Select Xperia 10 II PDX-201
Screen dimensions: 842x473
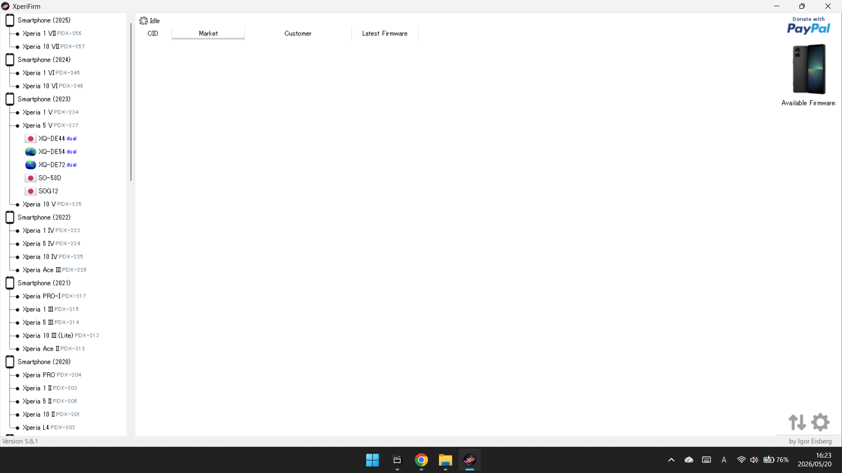(x=51, y=414)
